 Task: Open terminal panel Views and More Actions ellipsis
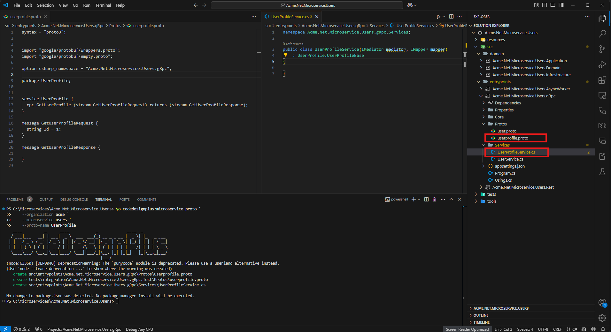point(443,199)
